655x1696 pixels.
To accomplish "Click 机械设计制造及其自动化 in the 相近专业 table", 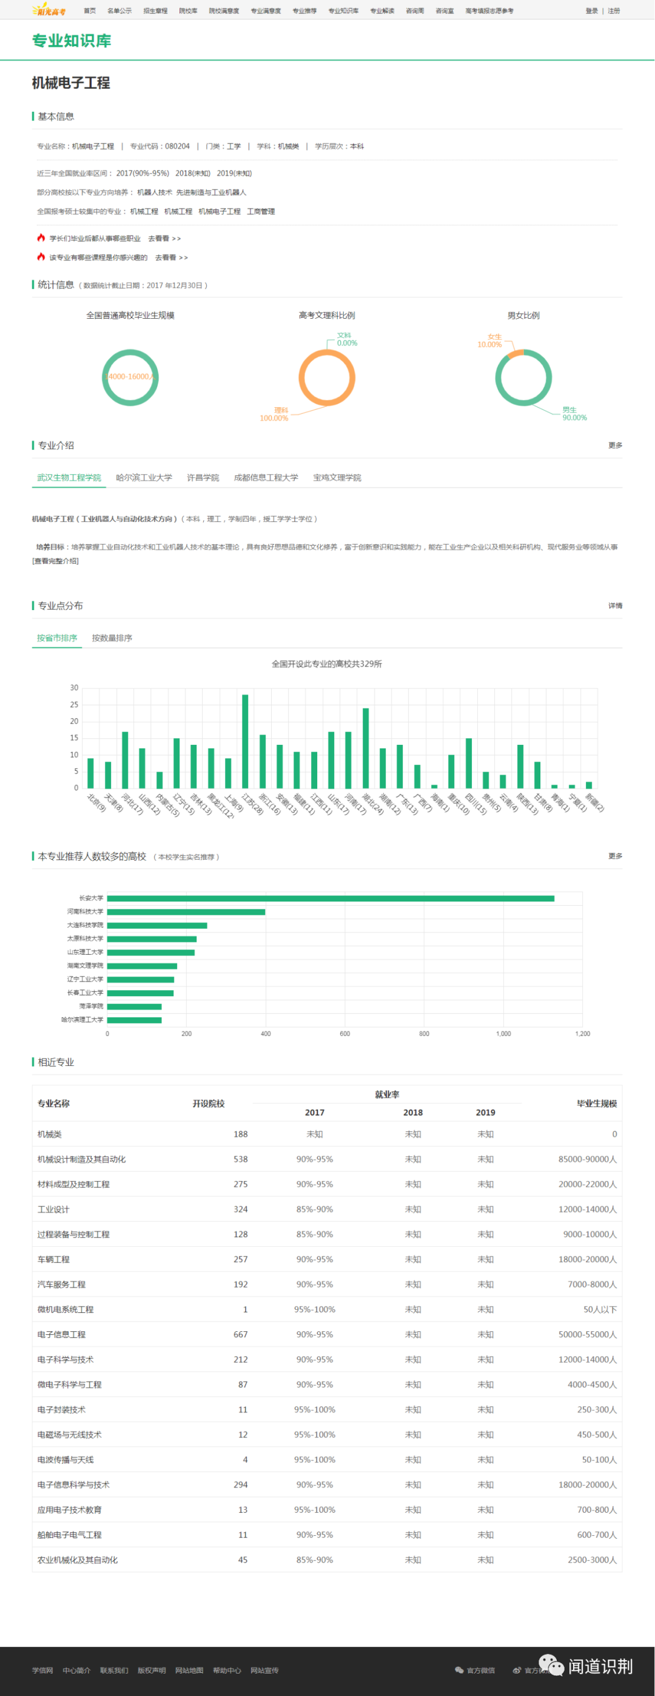I will pyautogui.click(x=81, y=1159).
